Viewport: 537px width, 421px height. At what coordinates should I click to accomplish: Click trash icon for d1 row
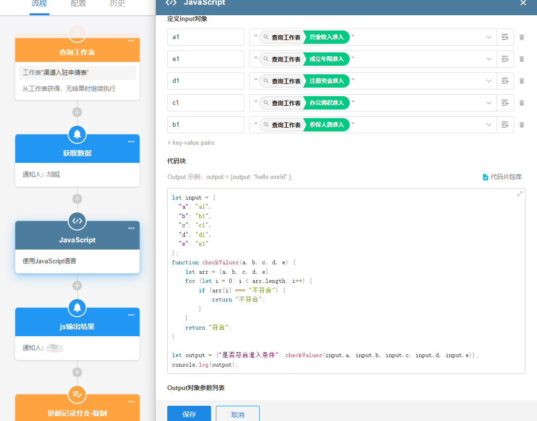click(x=521, y=81)
